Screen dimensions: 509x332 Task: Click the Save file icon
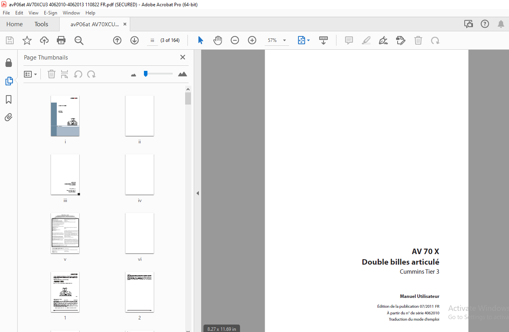[x=10, y=40]
